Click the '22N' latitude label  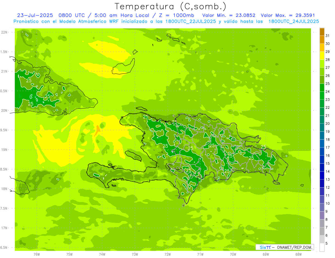4,32
